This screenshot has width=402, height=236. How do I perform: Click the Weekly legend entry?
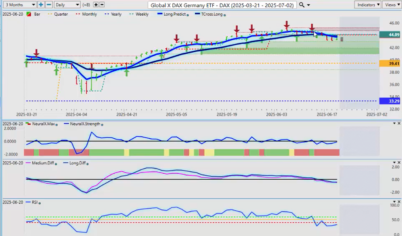click(x=139, y=14)
